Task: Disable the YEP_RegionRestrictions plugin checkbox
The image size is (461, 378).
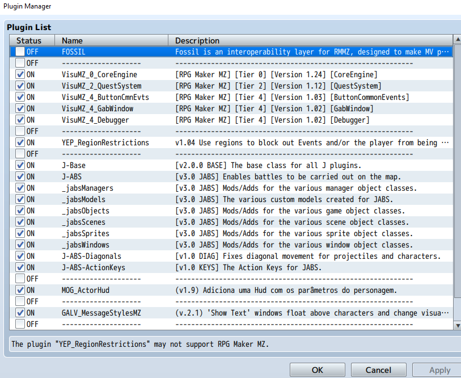Action: click(20, 142)
